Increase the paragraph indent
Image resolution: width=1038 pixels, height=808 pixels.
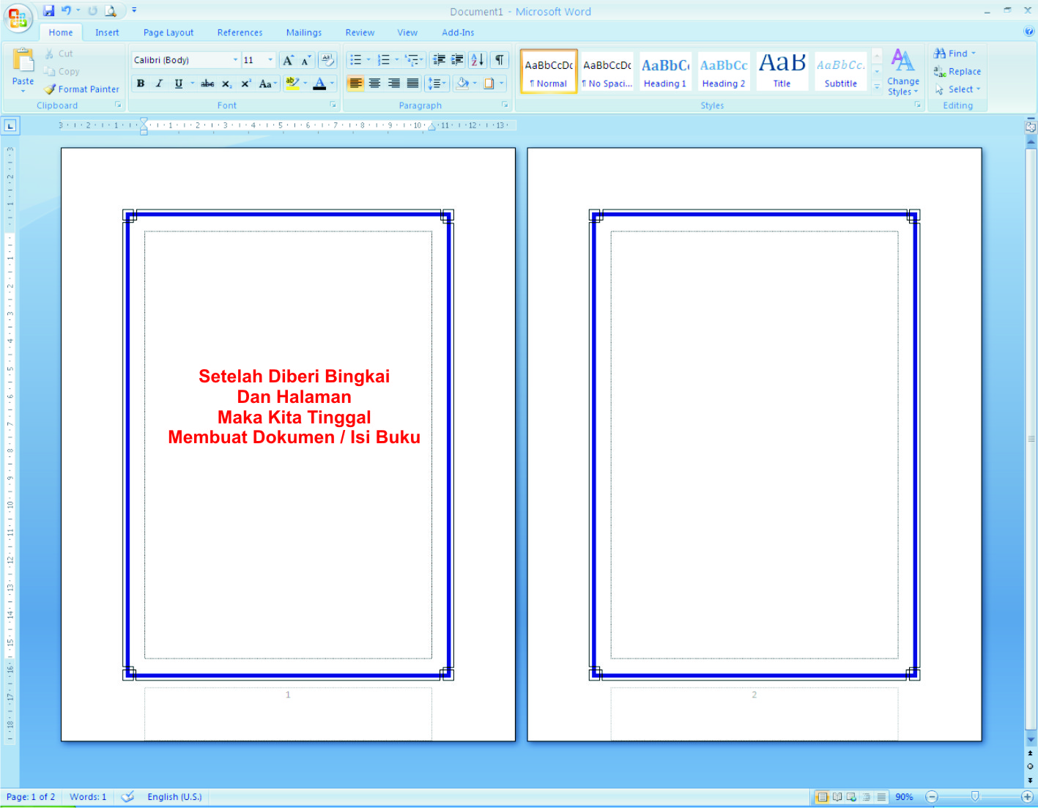(457, 60)
